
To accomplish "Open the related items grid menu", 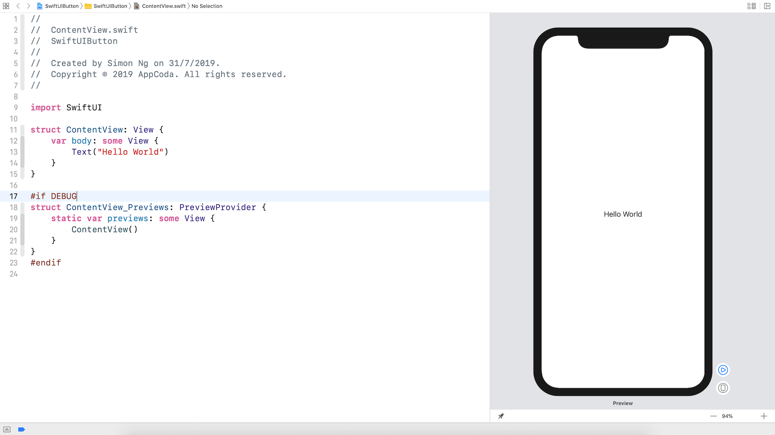I will (x=6, y=6).
